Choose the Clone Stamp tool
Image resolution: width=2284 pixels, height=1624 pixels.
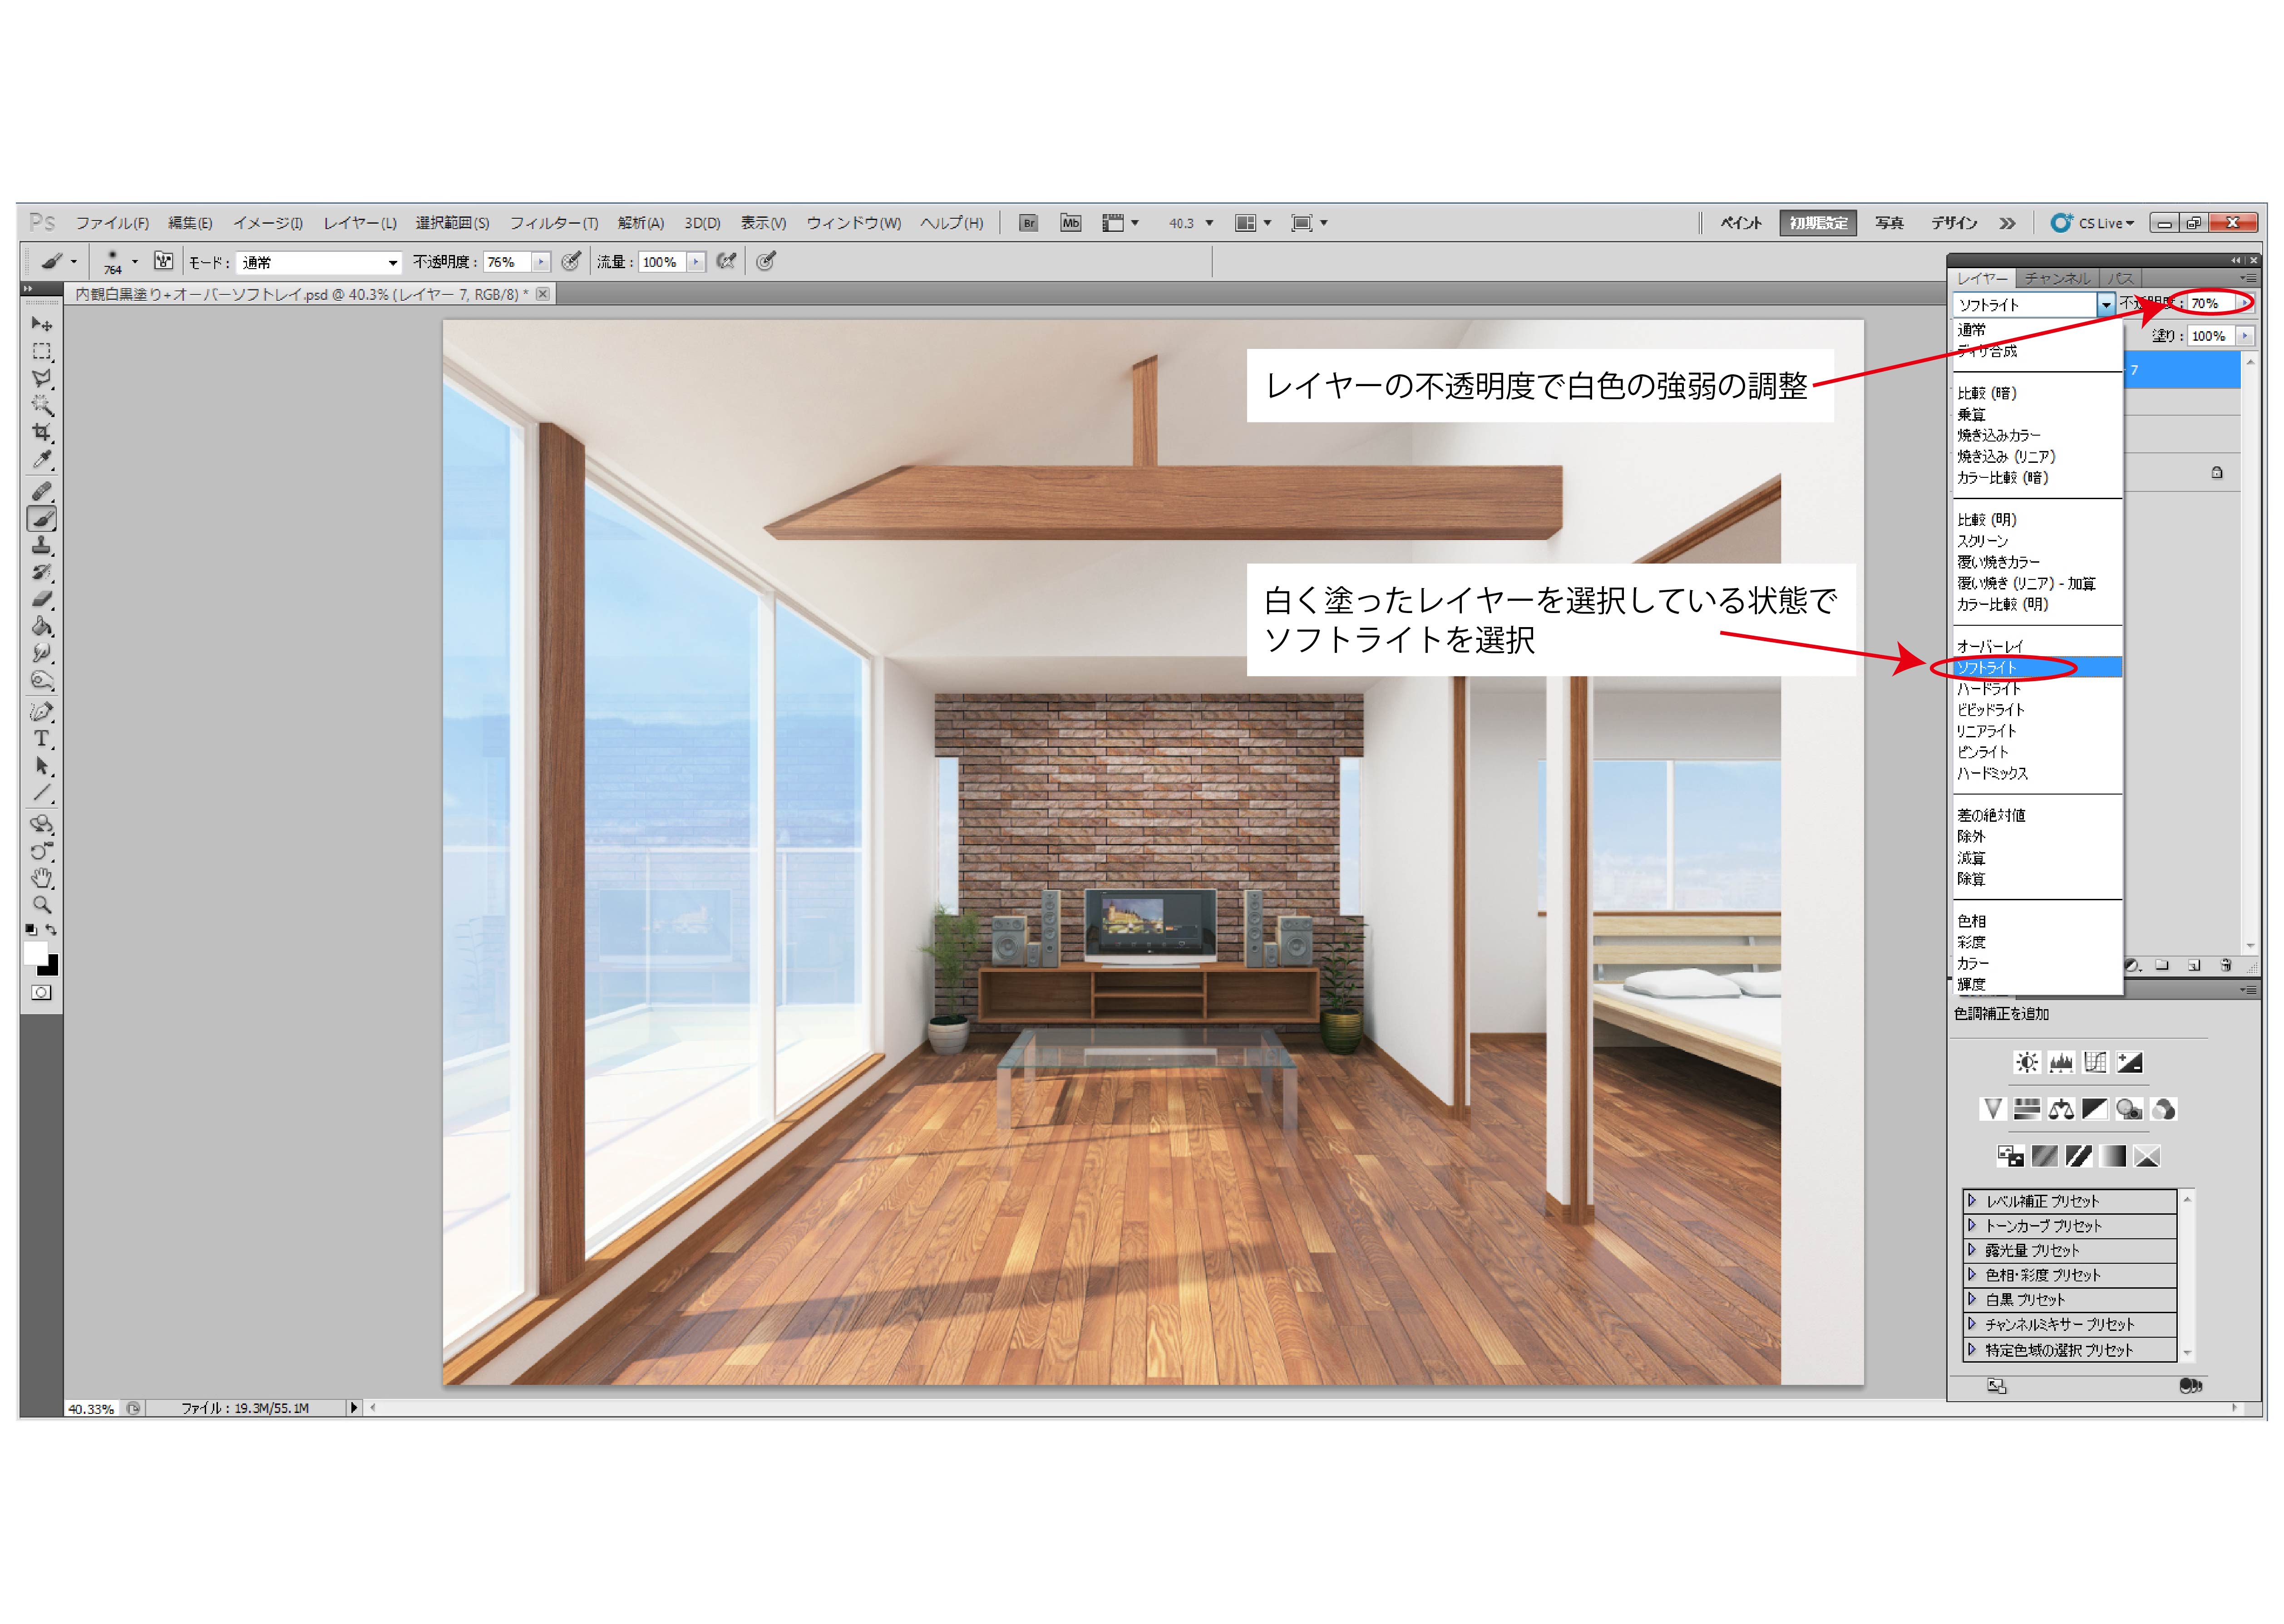click(41, 545)
